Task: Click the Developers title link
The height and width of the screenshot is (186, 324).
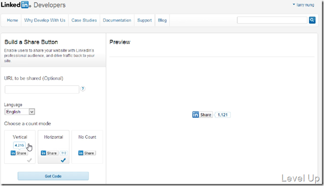Action: (50, 5)
